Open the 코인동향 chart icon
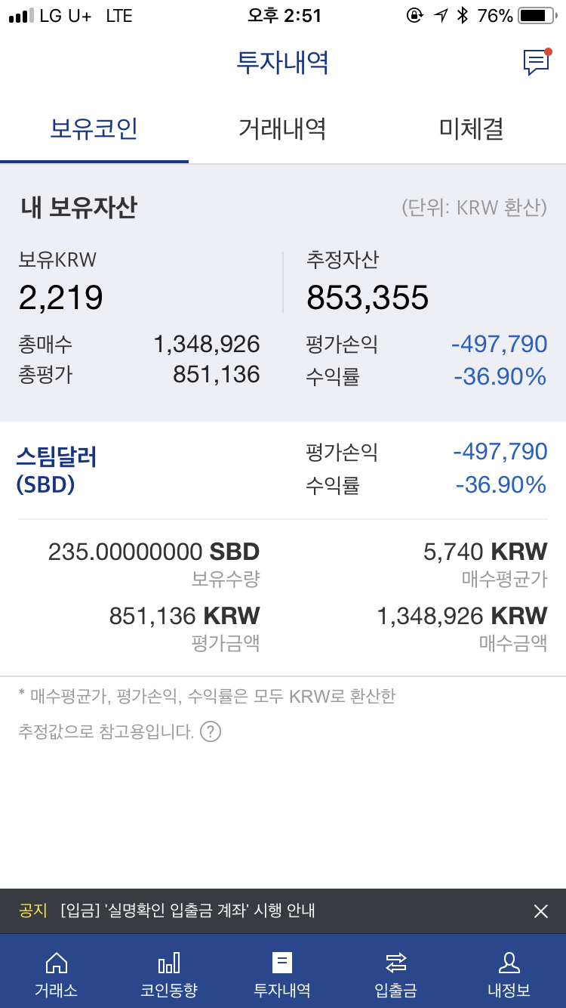 [169, 963]
